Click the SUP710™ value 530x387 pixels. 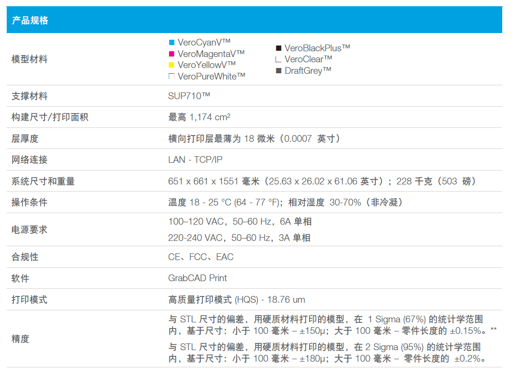click(x=189, y=96)
